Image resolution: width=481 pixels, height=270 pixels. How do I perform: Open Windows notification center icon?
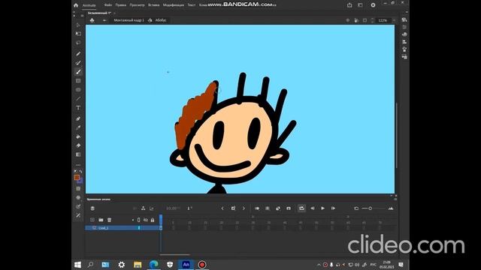click(x=401, y=265)
